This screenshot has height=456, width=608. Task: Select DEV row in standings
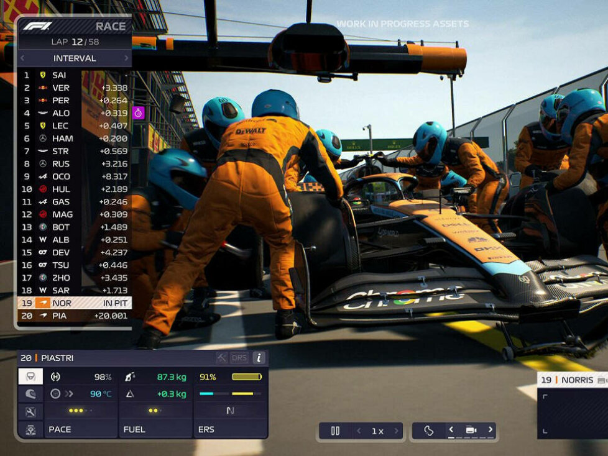coord(75,252)
